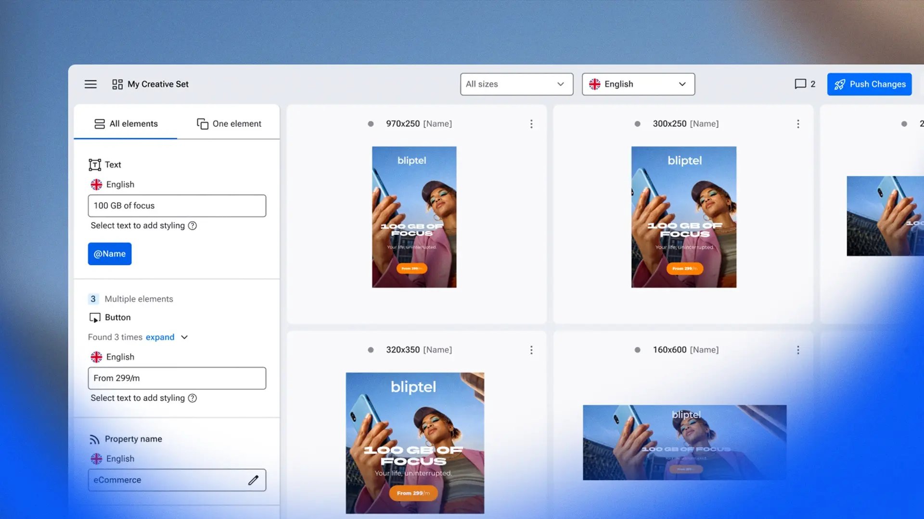Click pencil edit icon in eCommerce field

(x=253, y=480)
